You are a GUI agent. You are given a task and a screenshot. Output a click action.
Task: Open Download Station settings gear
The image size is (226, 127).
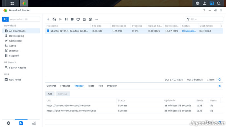(x=8, y=123)
